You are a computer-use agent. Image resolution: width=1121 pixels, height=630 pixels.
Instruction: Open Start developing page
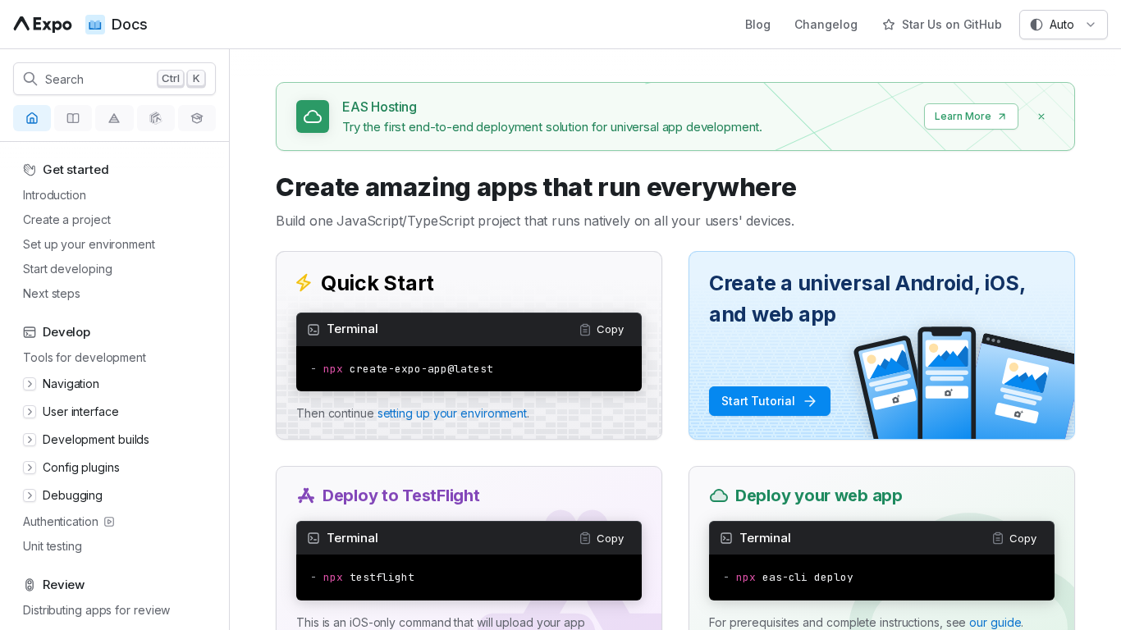point(67,269)
